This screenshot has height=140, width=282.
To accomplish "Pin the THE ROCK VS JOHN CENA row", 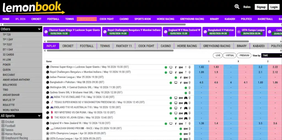I will (189, 119).
